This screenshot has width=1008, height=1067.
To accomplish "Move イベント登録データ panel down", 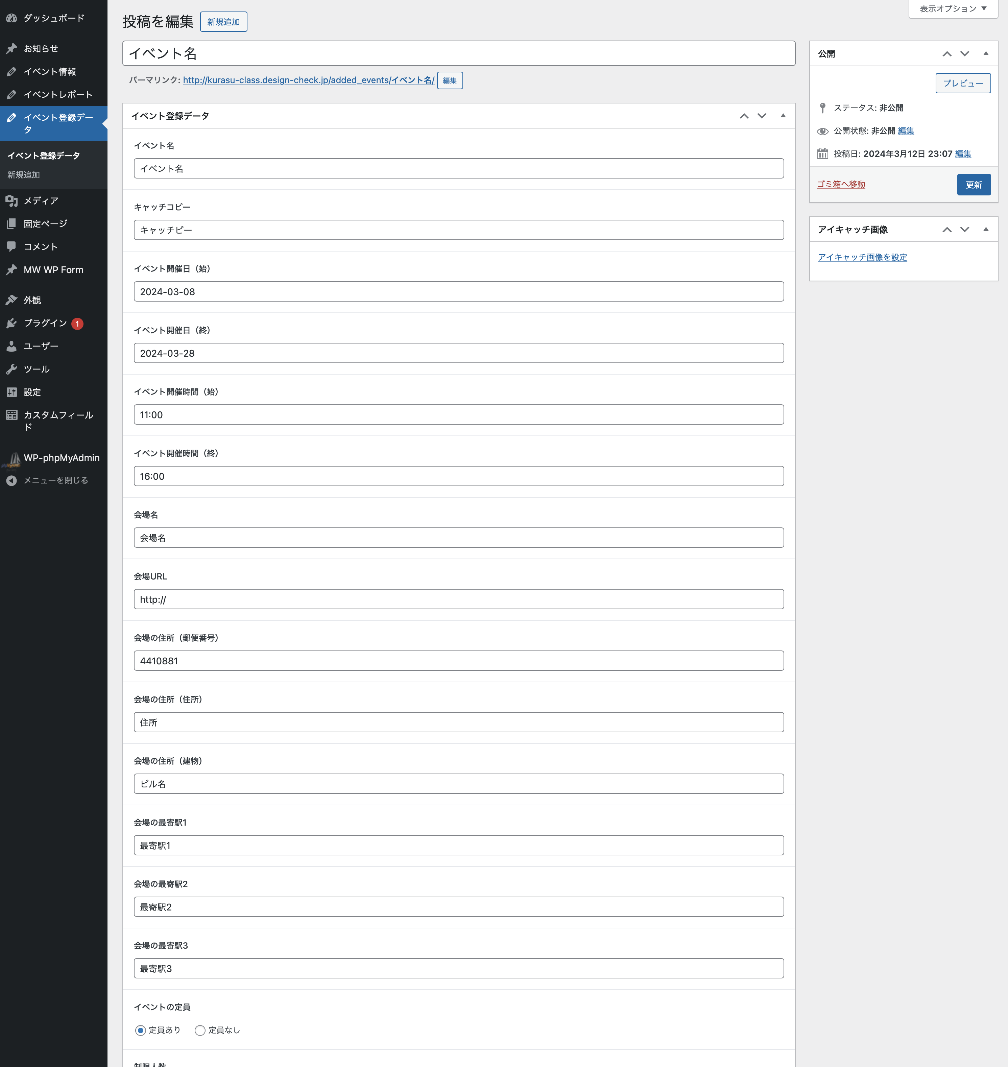I will 762,116.
